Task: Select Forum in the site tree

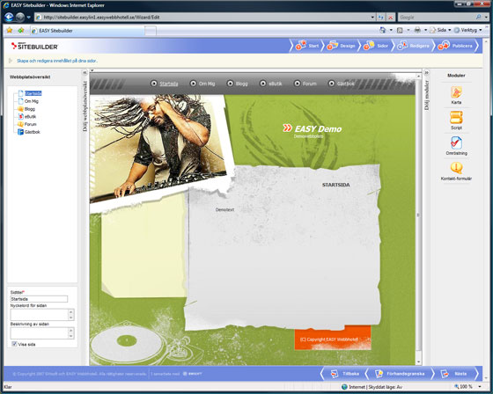Action: pos(30,124)
